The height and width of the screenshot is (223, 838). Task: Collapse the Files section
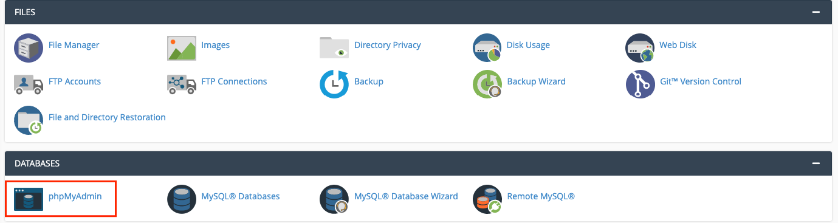click(817, 12)
